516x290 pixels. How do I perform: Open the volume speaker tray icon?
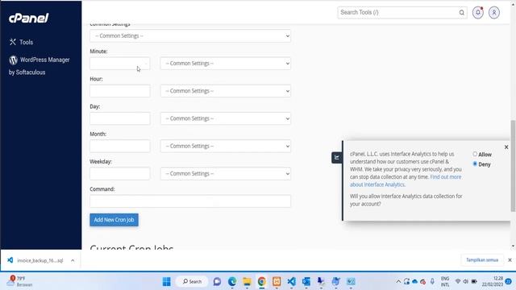click(x=466, y=281)
